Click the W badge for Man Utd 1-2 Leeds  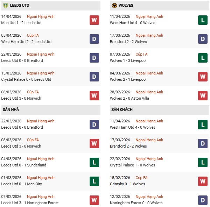(x=94, y=20)
